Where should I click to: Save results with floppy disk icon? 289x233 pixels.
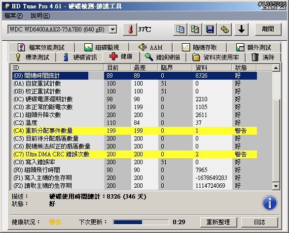point(210,29)
